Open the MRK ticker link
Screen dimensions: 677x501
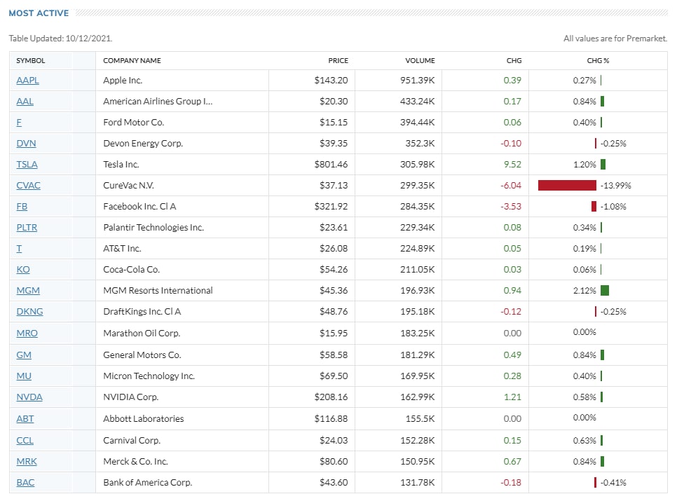pos(27,462)
